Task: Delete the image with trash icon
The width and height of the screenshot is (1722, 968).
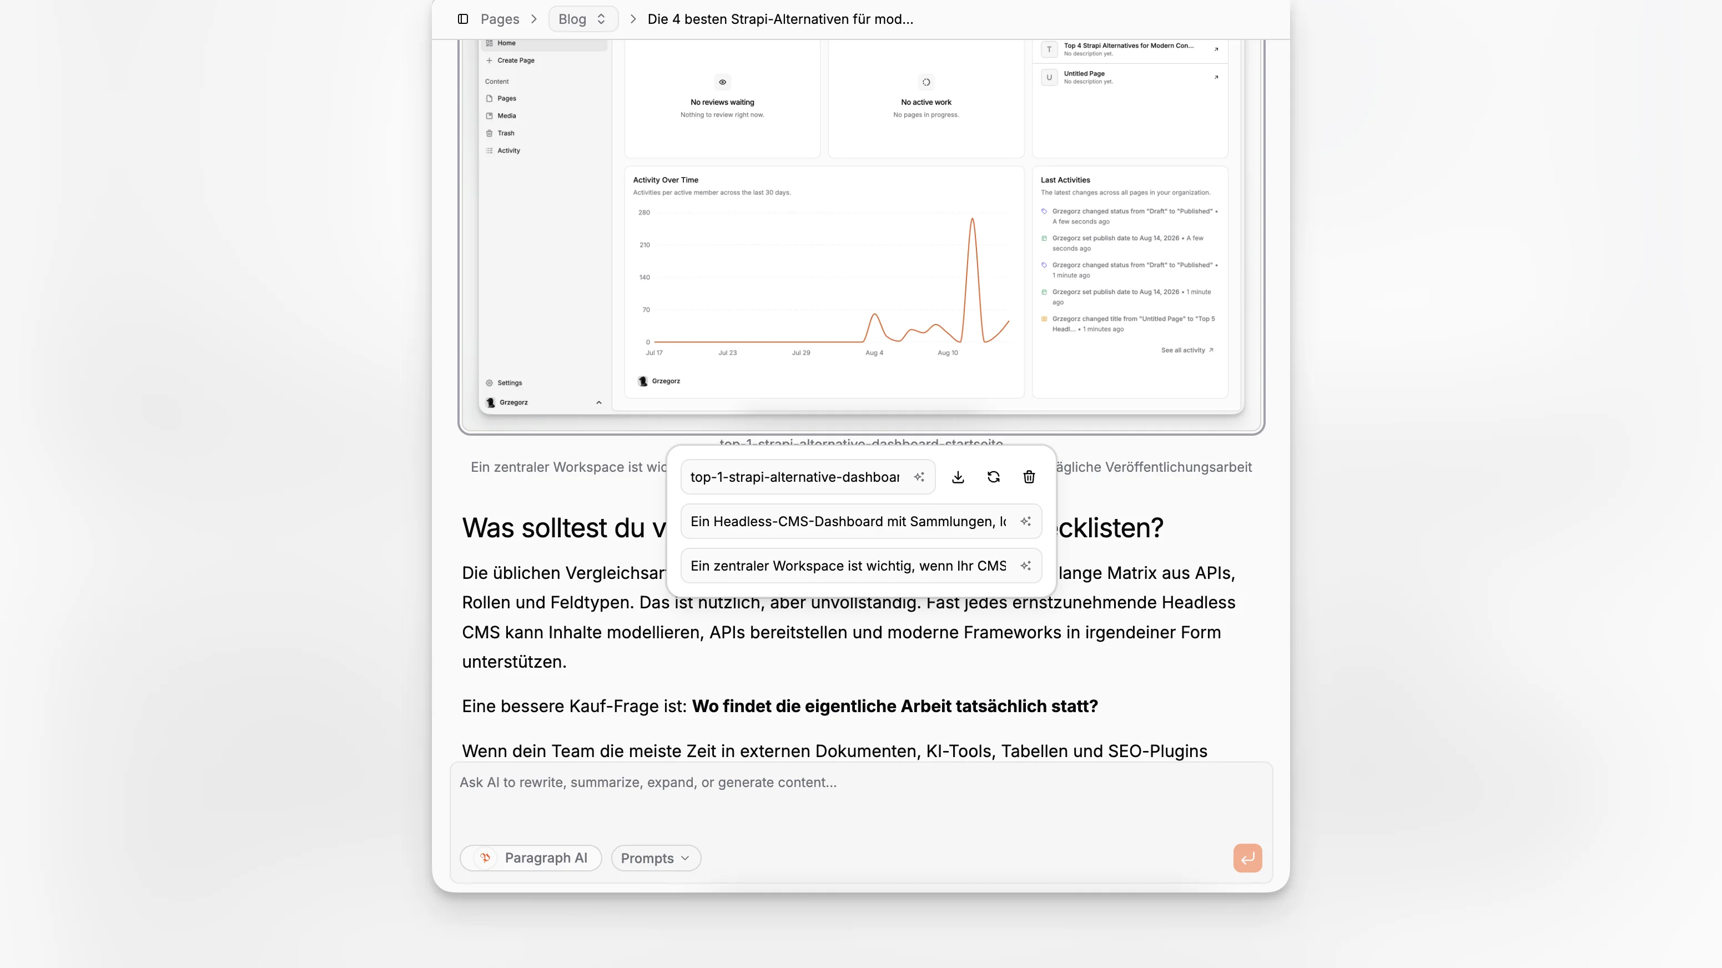Action: tap(1029, 477)
